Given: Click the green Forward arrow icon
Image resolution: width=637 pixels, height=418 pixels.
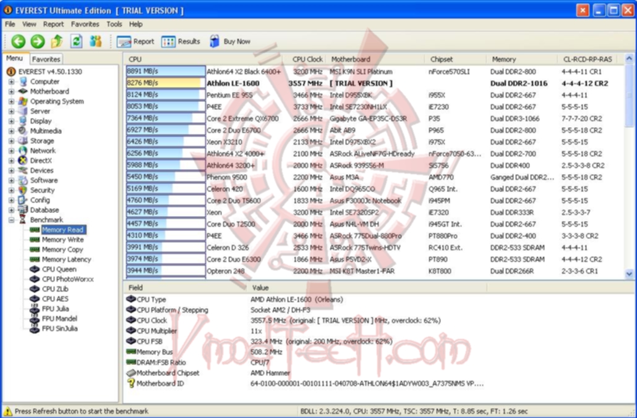Looking at the screenshot, I should [38, 41].
